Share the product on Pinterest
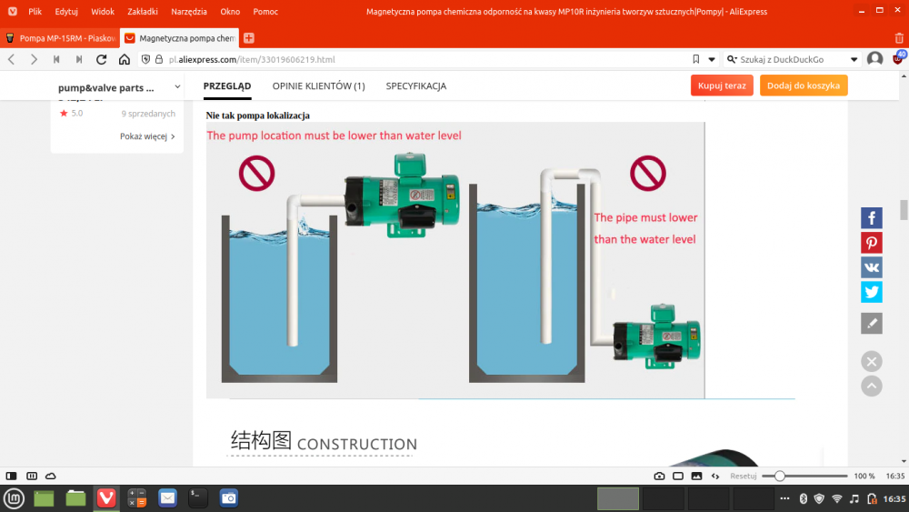The image size is (909, 512). point(871,243)
